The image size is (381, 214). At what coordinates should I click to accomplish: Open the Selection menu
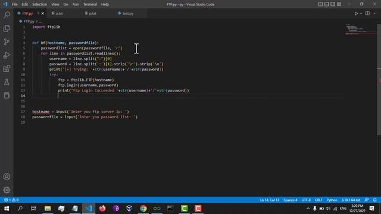coord(40,4)
